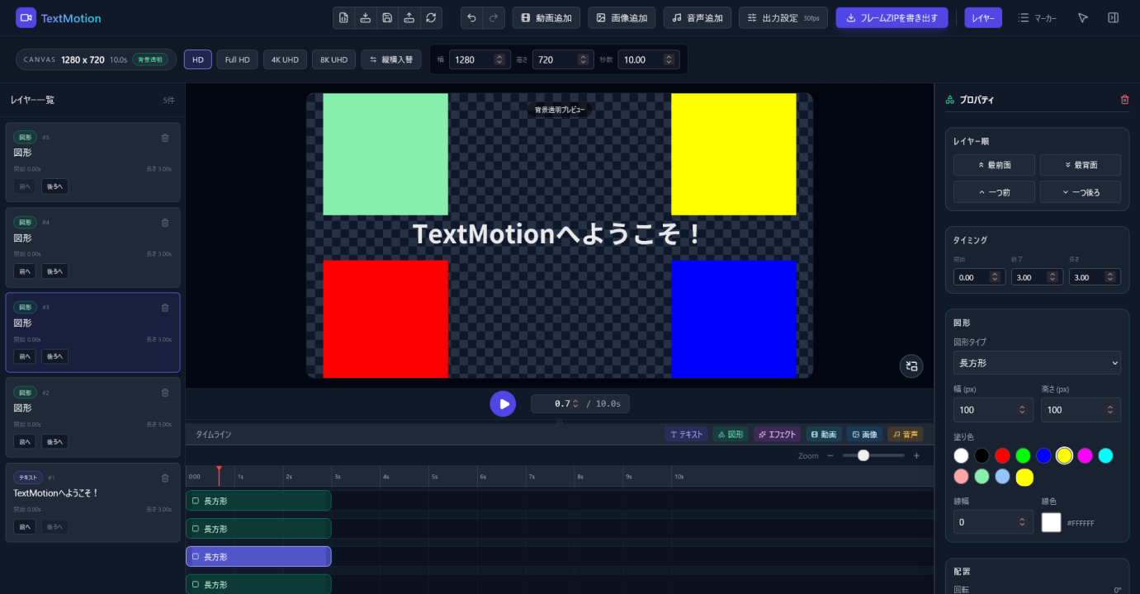The image size is (1140, 594).
Task: Add a 図形 track in timeline
Action: click(731, 434)
